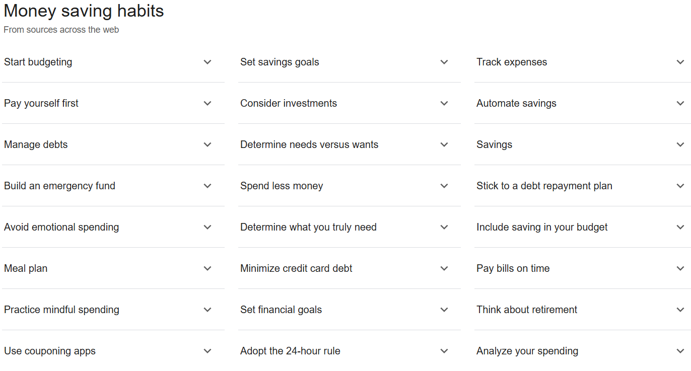
Task: Open the Meal plan entry
Action: point(208,268)
